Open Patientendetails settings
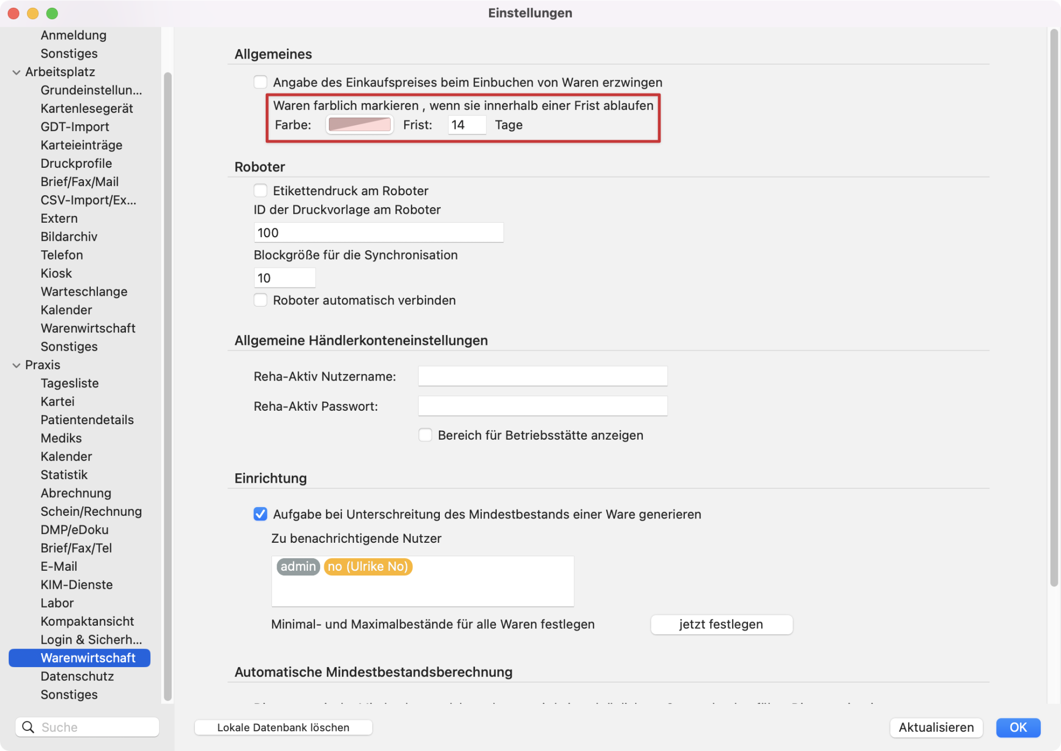Image resolution: width=1061 pixels, height=751 pixels. tap(87, 420)
